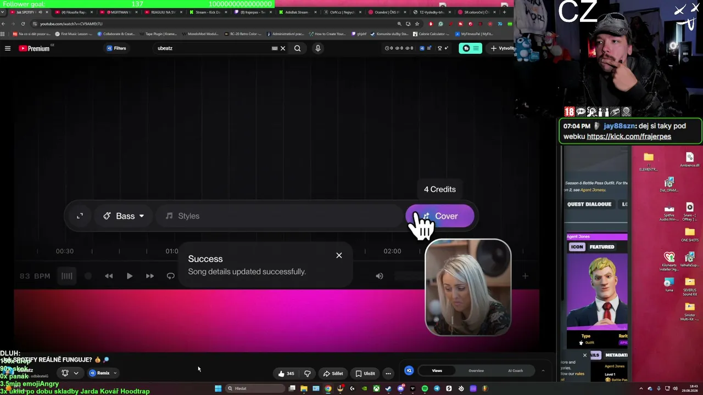Image resolution: width=703 pixels, height=395 pixels.
Task: Open Chrome from the taskbar
Action: pos(328,388)
